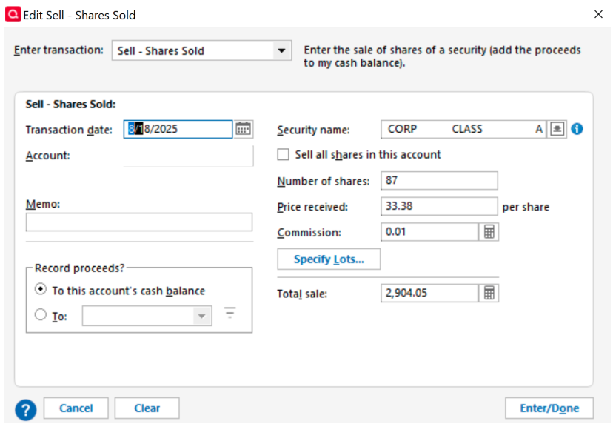Click the security name list icon

(557, 129)
